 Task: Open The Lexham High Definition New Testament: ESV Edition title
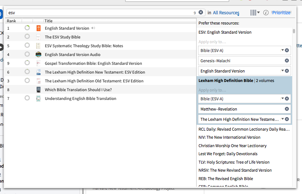tap(95, 72)
